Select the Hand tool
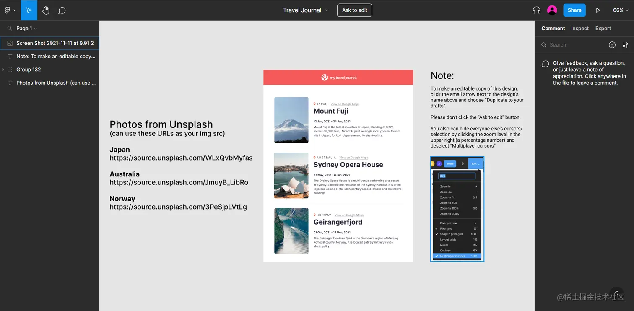 (x=46, y=10)
